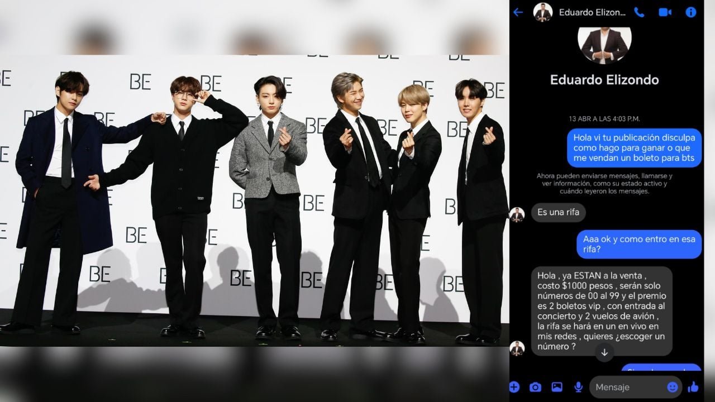Open more actions with the plus icon
The image size is (715, 402).
[514, 387]
